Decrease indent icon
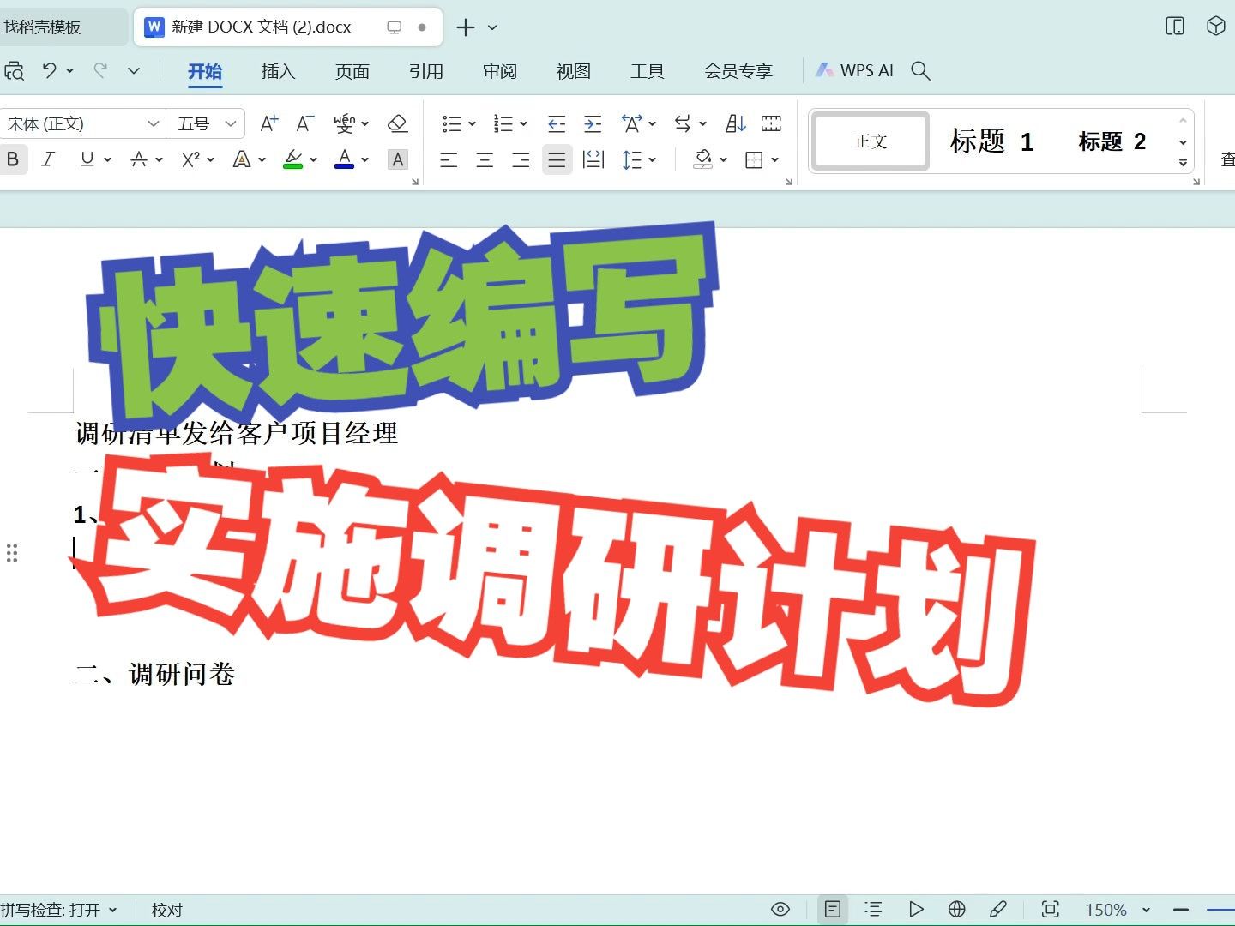The image size is (1235, 926). (557, 124)
